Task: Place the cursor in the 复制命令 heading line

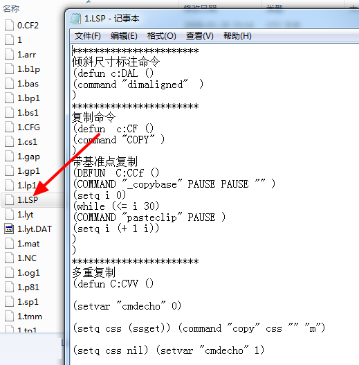Action: point(93,117)
